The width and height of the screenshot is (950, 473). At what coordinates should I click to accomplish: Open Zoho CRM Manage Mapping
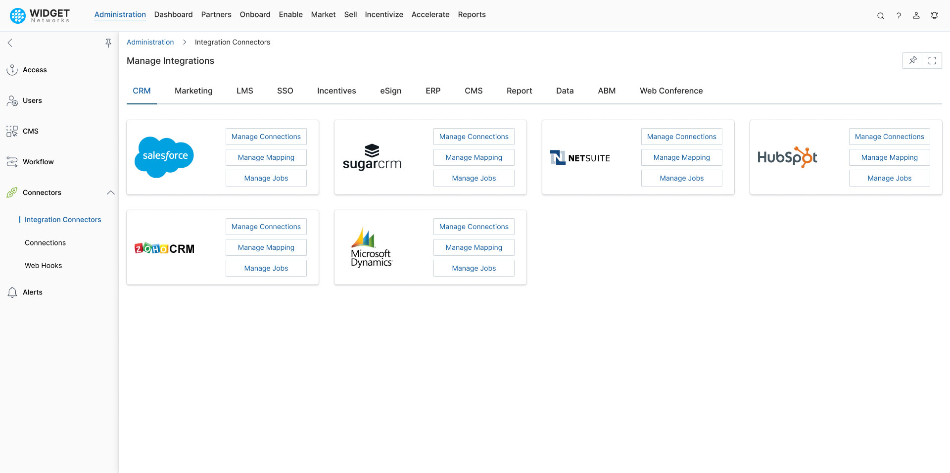266,247
